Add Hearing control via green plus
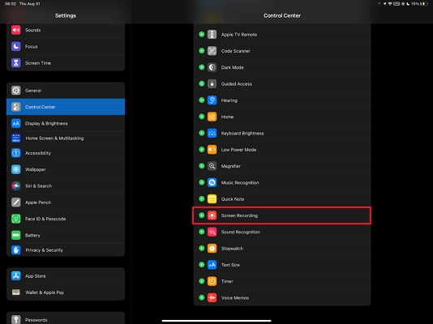Screen dimensions: 433x324 pyautogui.click(x=202, y=100)
